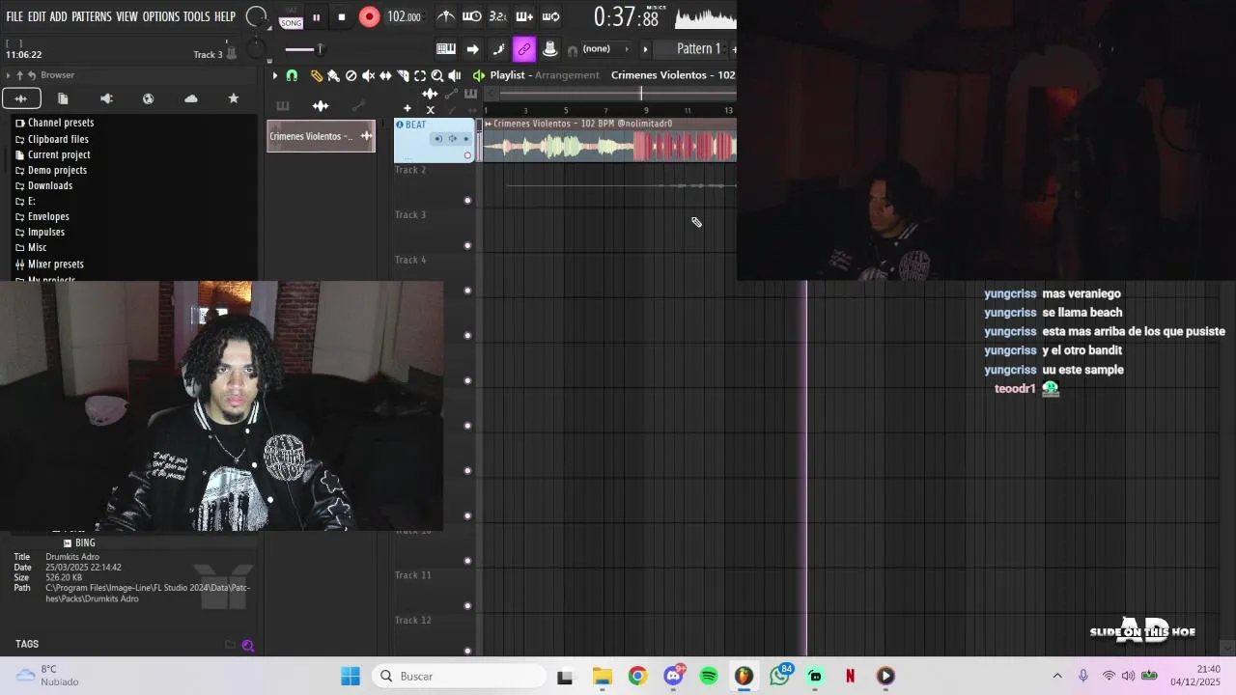The height and width of the screenshot is (695, 1236).
Task: Toggle mute on Track 11
Action: coord(467,606)
